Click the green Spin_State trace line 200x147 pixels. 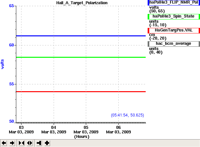pyautogui.click(x=81, y=57)
